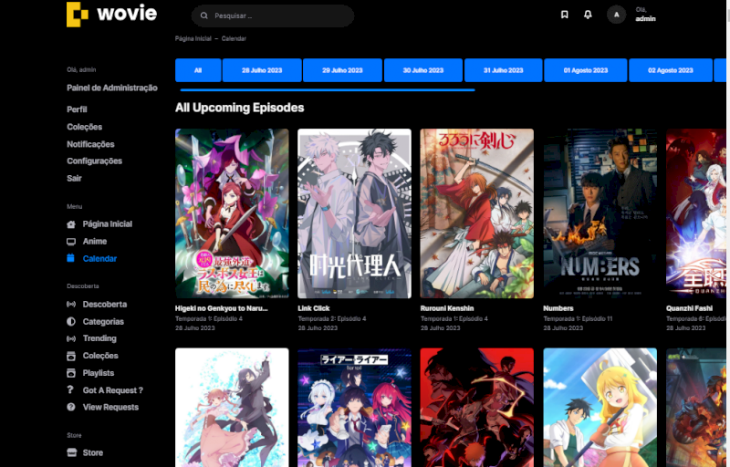Image resolution: width=730 pixels, height=467 pixels.
Task: Select the 29 Julho 2023 tab
Action: [x=343, y=70]
